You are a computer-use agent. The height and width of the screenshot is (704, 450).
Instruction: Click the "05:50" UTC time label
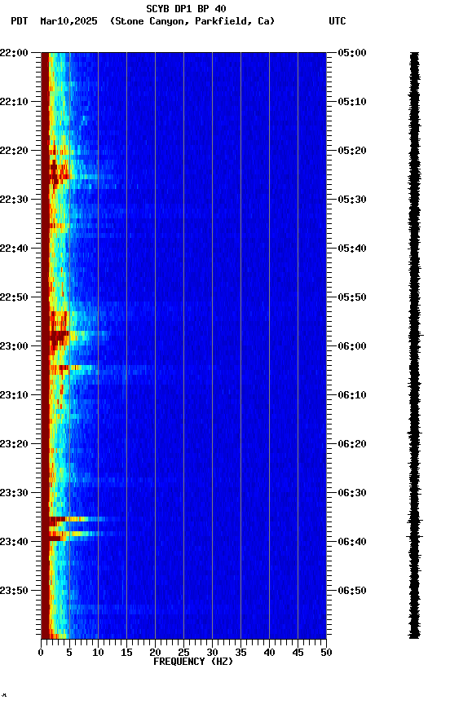pos(352,297)
